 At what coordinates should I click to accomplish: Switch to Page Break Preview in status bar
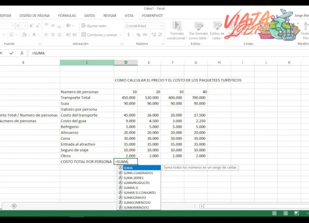(x=297, y=213)
